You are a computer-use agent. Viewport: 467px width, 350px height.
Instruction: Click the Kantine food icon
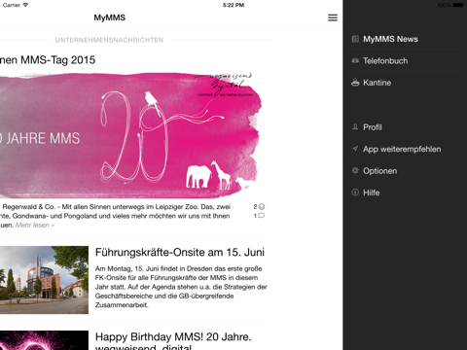[355, 83]
